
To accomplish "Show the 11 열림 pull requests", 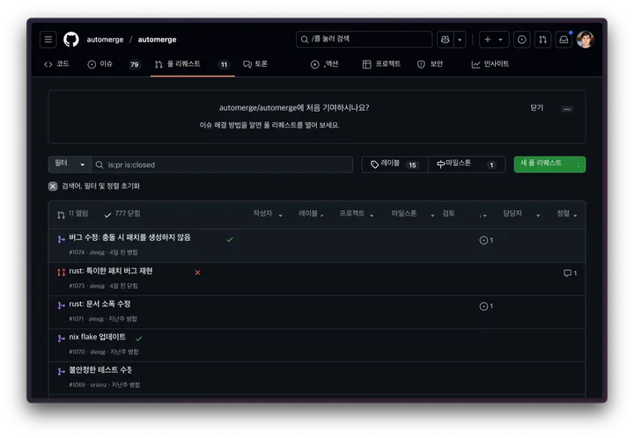I will [73, 214].
